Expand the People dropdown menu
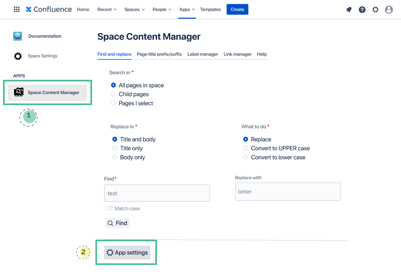Image resolution: width=401 pixels, height=276 pixels. (162, 9)
